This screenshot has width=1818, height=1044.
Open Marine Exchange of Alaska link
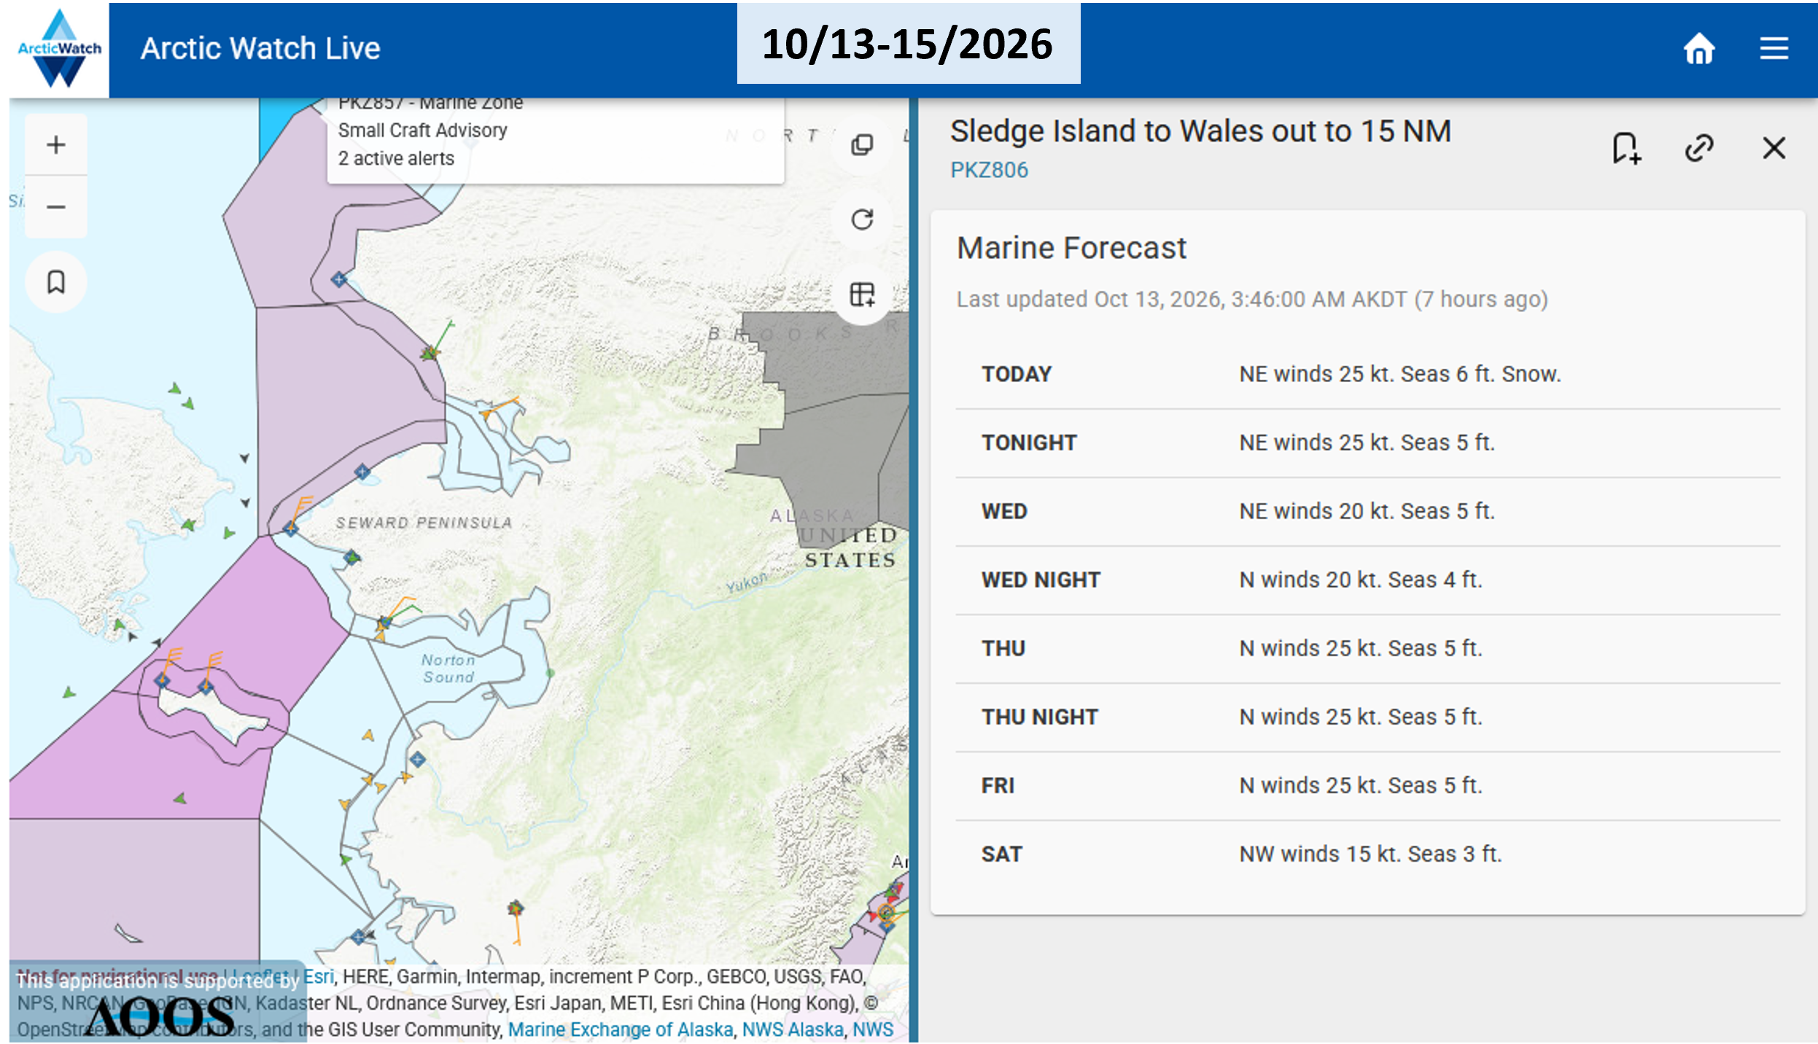click(620, 1029)
